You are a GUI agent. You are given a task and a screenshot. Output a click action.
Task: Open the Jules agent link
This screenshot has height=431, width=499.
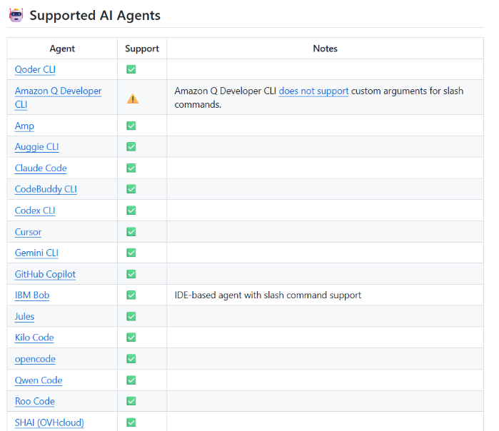click(x=24, y=317)
